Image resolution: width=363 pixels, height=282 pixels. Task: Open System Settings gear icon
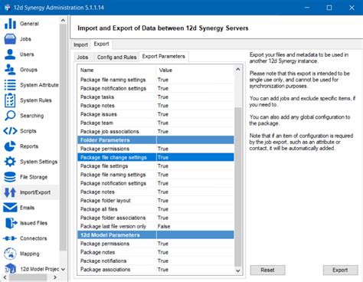coord(10,162)
